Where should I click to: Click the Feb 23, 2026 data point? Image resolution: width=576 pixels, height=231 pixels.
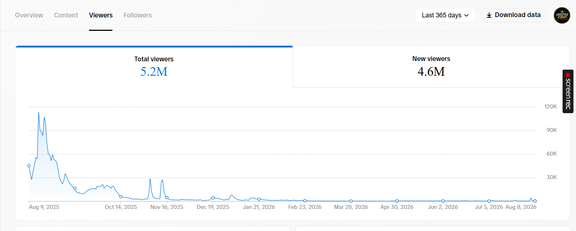(305, 201)
